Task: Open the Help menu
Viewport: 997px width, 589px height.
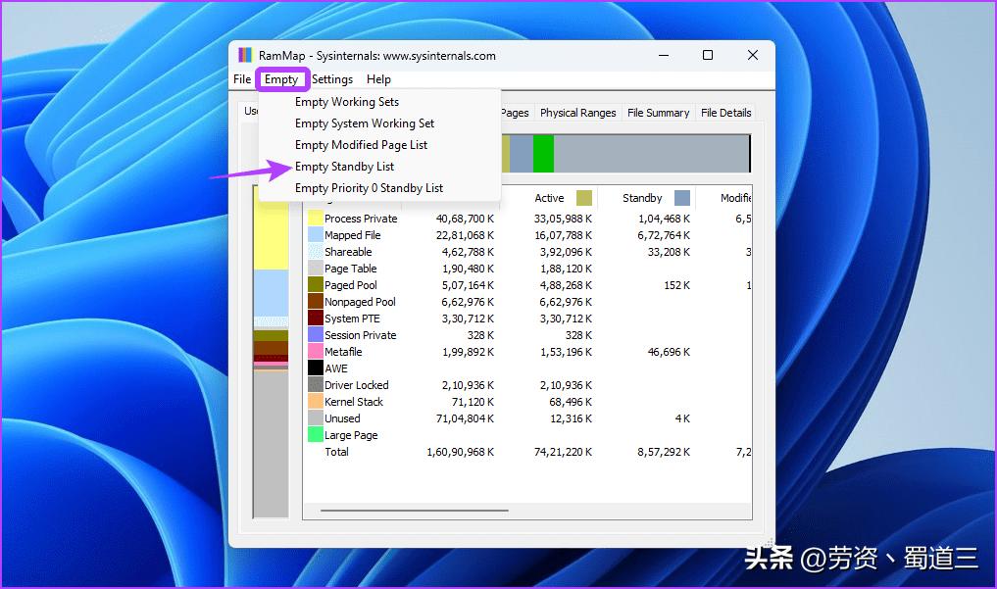Action: [378, 79]
